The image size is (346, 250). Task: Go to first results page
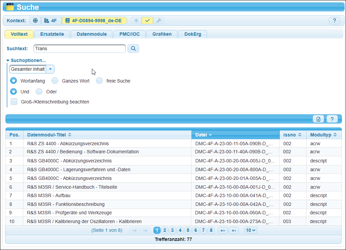[134, 230]
